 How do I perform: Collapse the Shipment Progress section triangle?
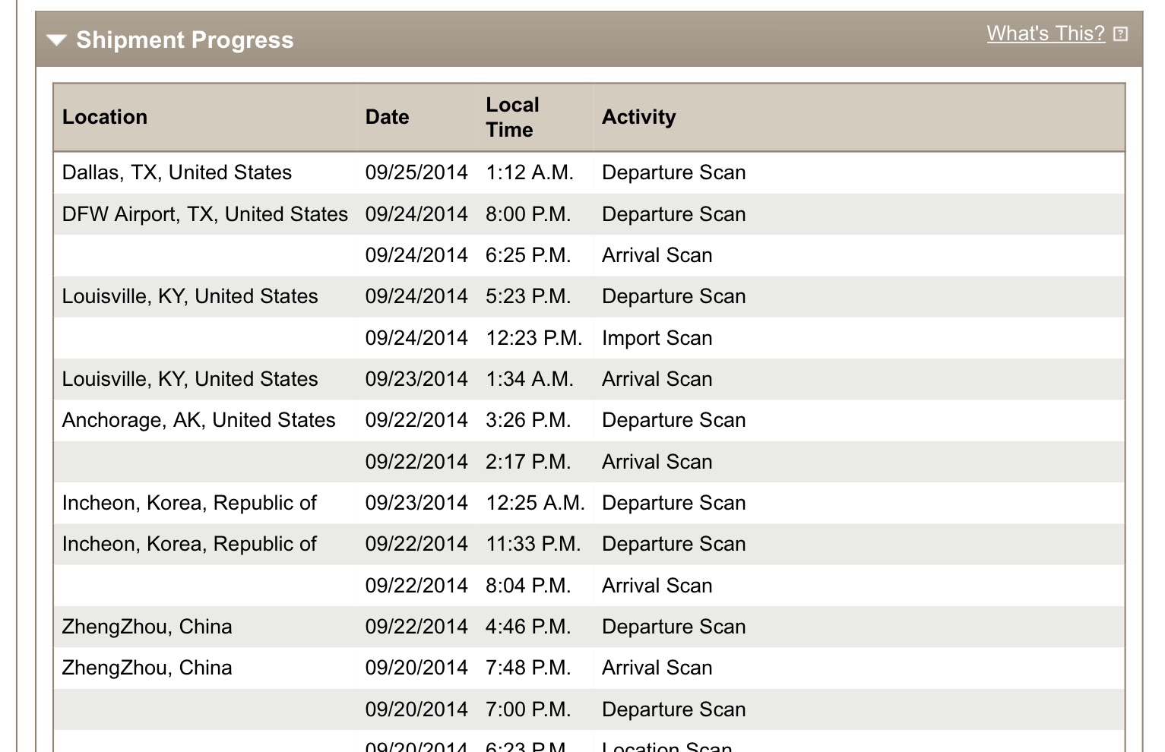57,40
